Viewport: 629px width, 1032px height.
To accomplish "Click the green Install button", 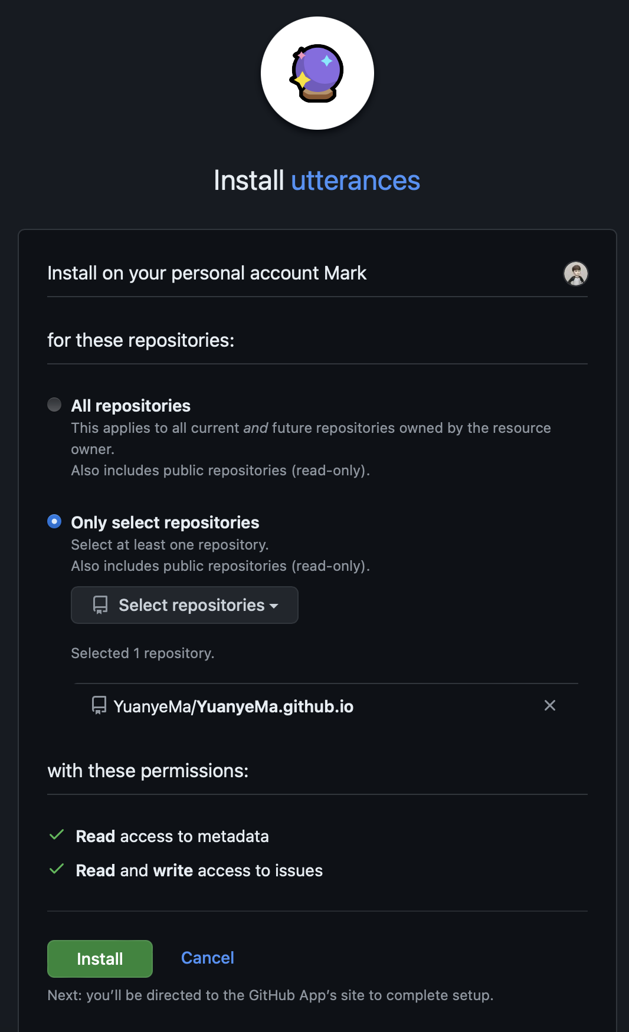I will tap(100, 959).
